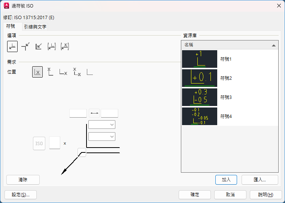Select the inner corner arrow symbol option

pos(39,46)
